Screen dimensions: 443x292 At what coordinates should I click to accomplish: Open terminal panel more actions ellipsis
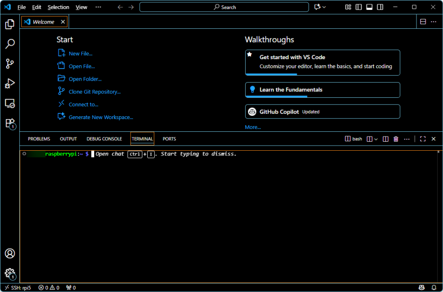click(407, 139)
